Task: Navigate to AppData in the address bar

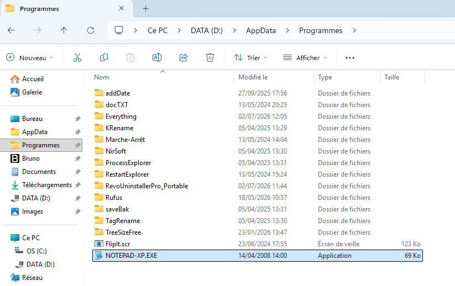Action: point(260,30)
